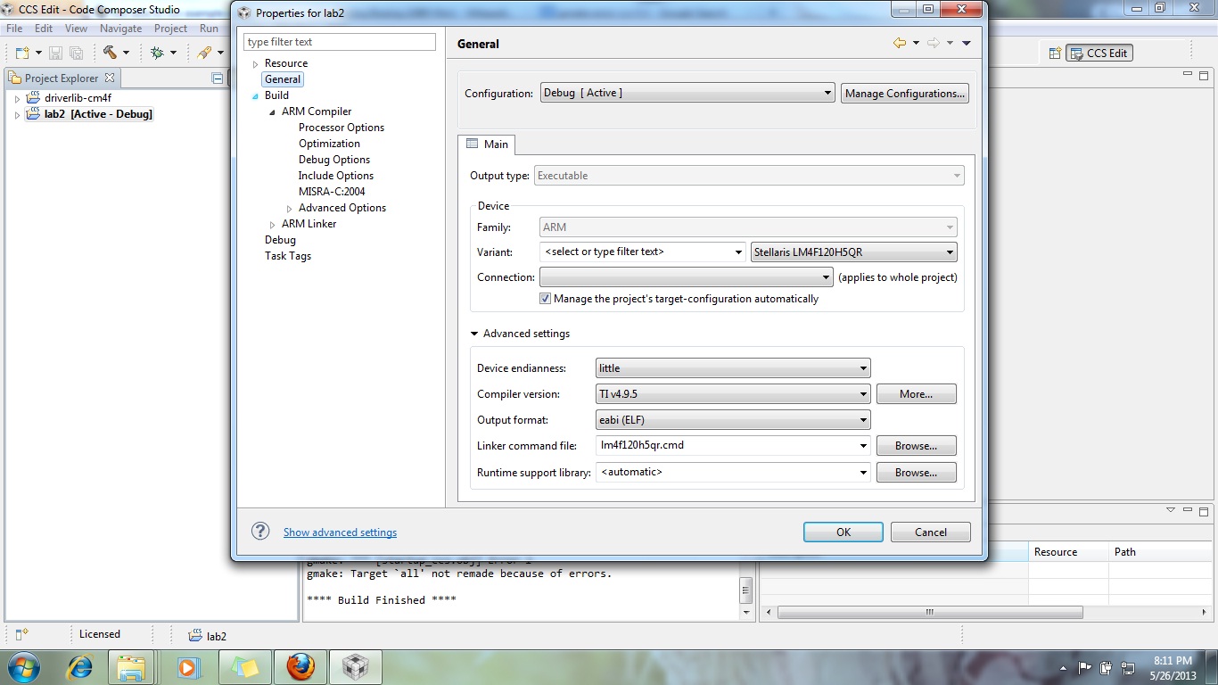Maximize the editor area panel
Viewport: 1218px width, 685px height.
click(x=1204, y=75)
